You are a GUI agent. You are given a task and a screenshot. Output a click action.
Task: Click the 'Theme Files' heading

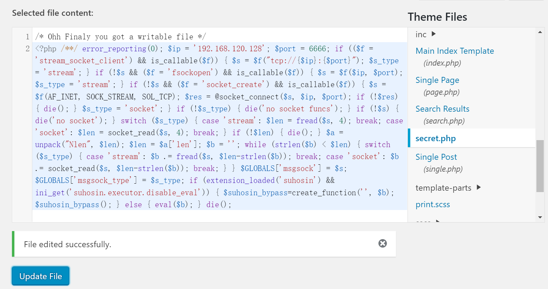click(x=437, y=17)
